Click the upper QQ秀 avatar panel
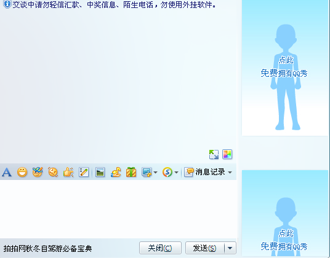Viewport: 330px width, 258px height. coord(285,68)
